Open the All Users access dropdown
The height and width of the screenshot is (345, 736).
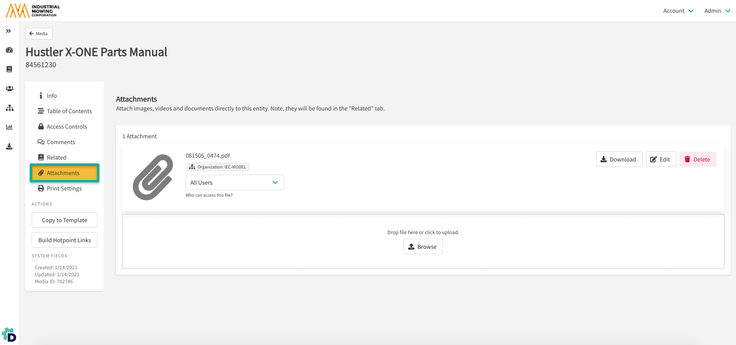point(235,182)
